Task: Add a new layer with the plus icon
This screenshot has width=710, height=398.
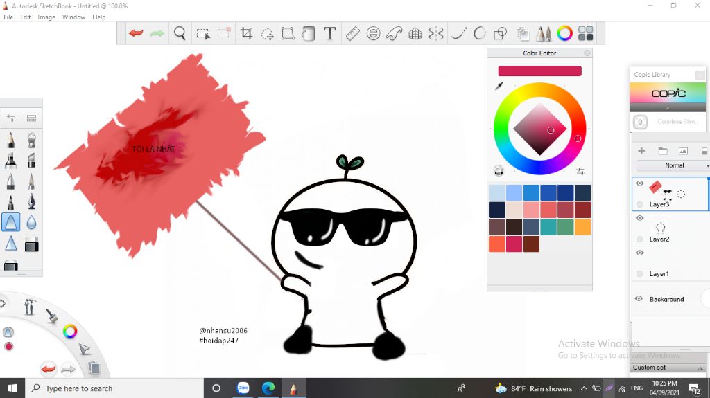Action: tap(641, 151)
